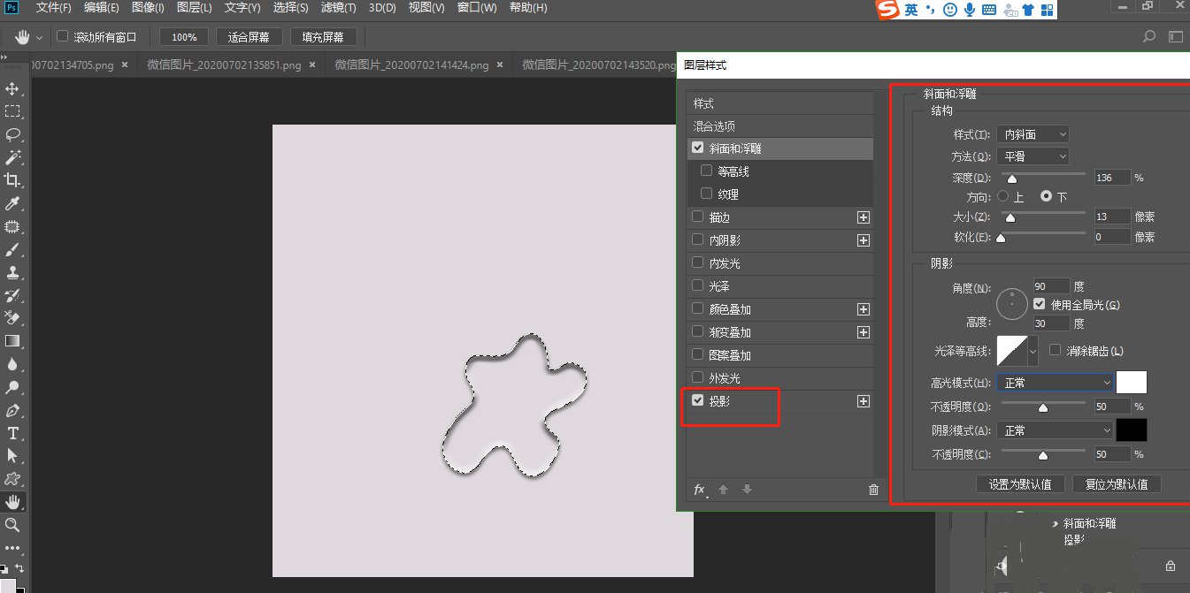Select the Path Selection tool
Viewport: 1190px width, 593px height.
[13, 456]
